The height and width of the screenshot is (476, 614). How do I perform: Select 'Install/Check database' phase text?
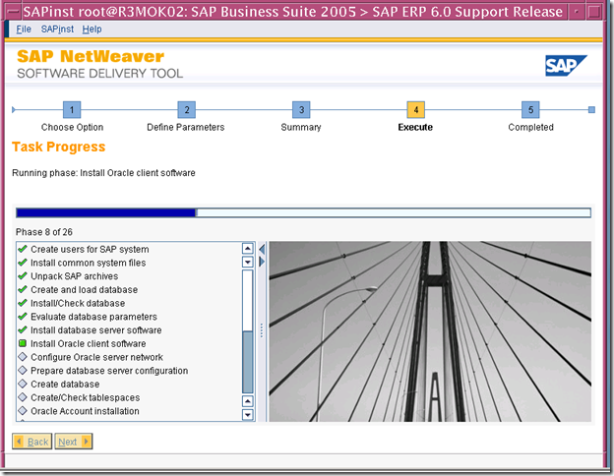click(x=78, y=303)
